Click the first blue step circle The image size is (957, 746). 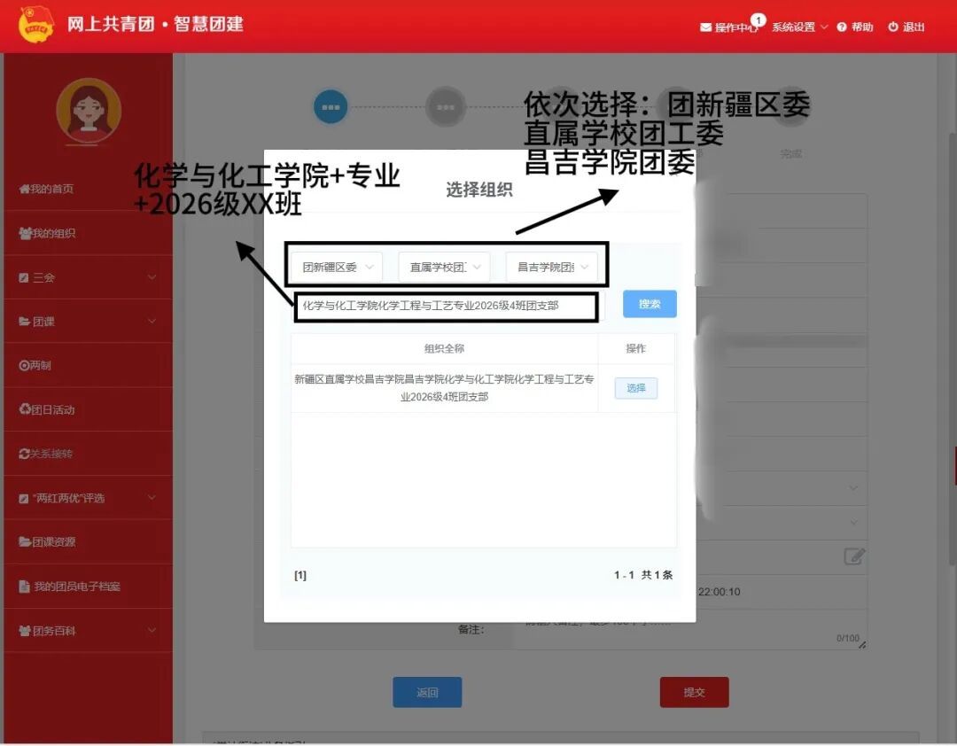click(331, 107)
